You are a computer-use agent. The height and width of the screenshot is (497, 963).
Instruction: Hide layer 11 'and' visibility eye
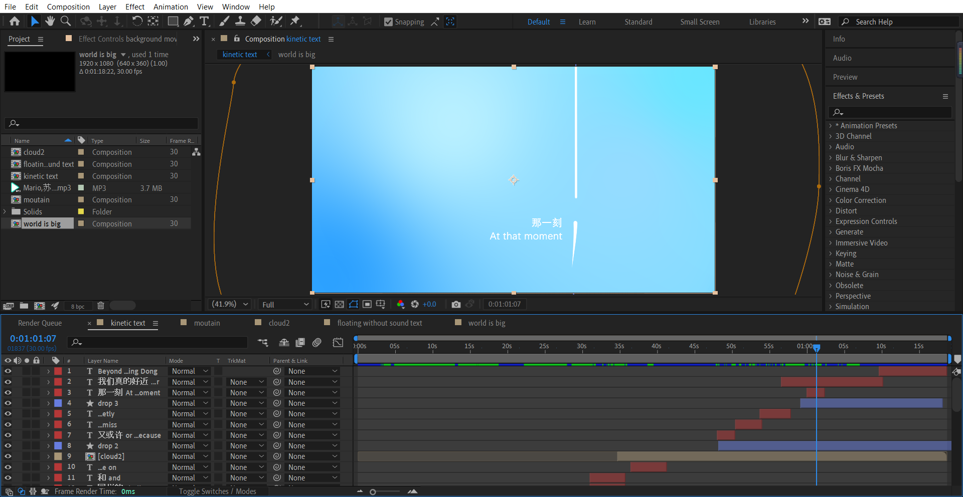click(8, 478)
